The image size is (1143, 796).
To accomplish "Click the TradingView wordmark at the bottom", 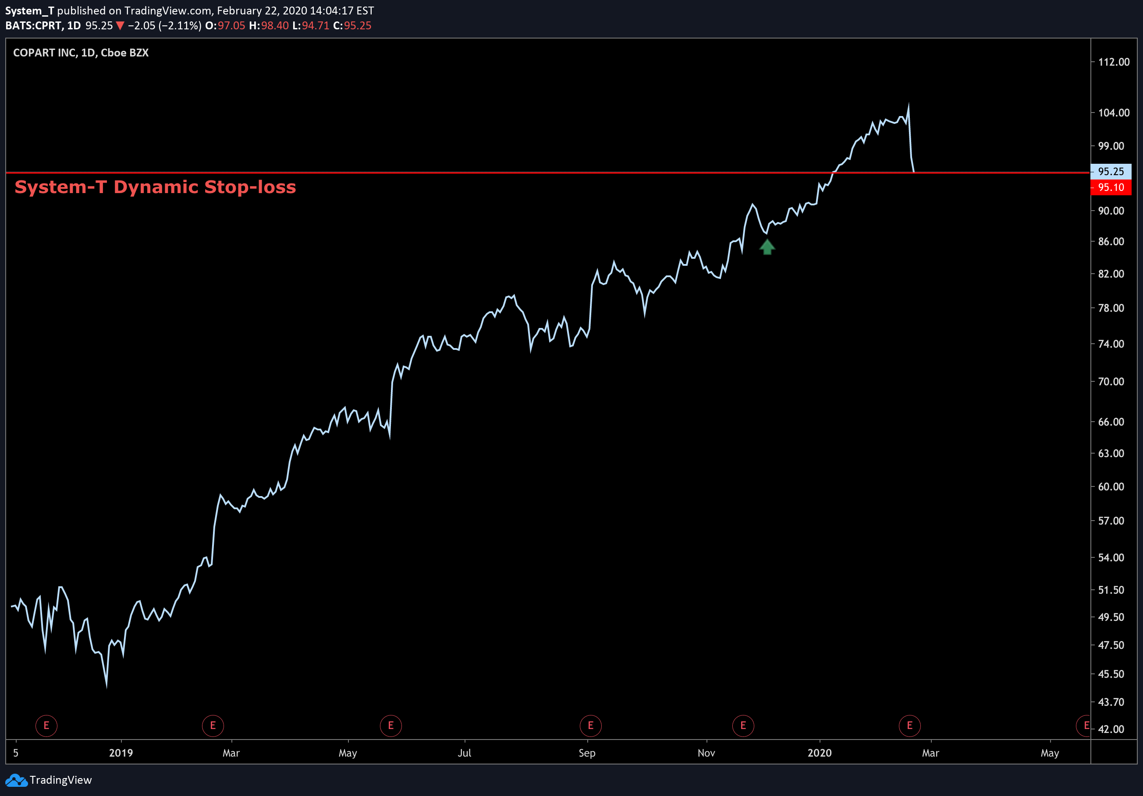I will [61, 780].
